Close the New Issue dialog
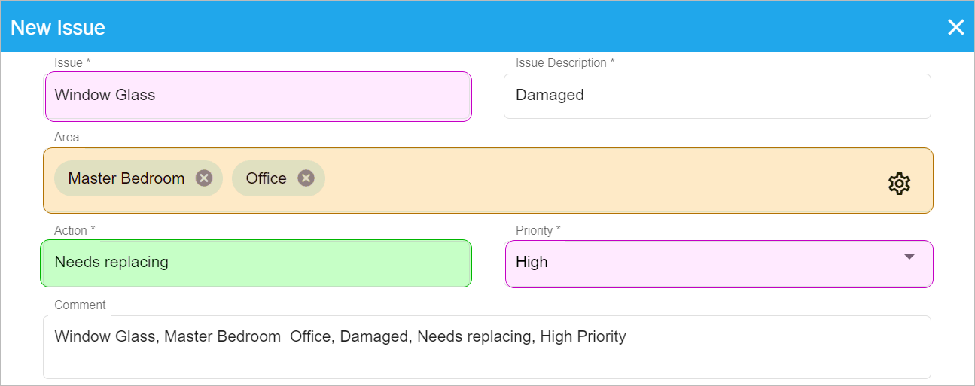 point(955,28)
